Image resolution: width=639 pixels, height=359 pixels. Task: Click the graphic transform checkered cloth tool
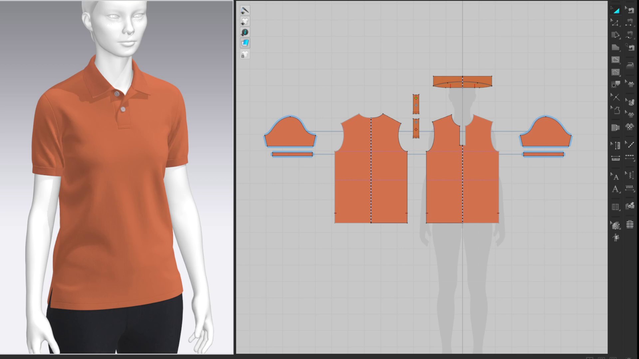tap(629, 101)
